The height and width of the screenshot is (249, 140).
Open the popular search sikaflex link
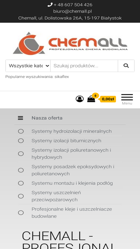click(62, 77)
